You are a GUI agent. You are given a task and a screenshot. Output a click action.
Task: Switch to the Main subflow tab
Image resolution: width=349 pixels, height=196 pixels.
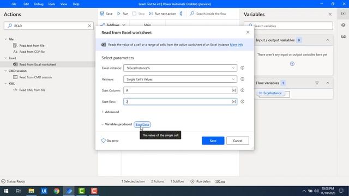147,25
